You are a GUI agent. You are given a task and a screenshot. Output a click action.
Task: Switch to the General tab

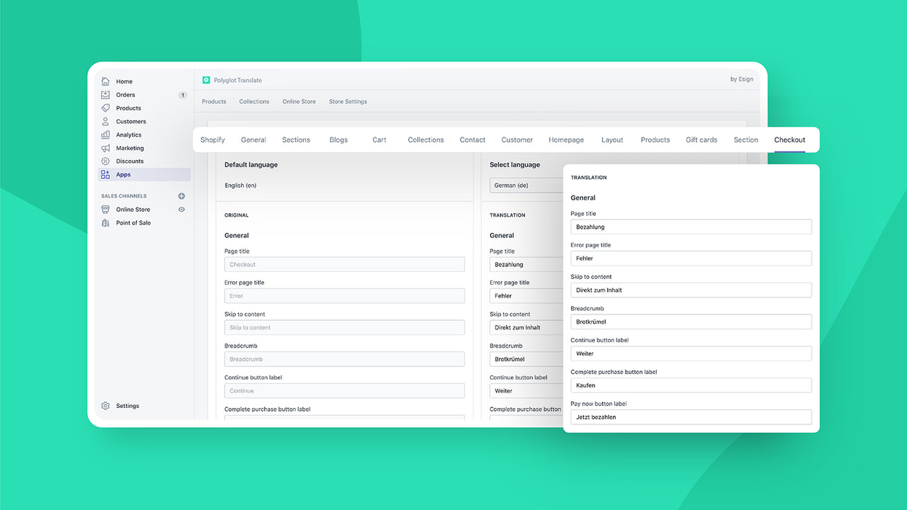[x=254, y=140]
